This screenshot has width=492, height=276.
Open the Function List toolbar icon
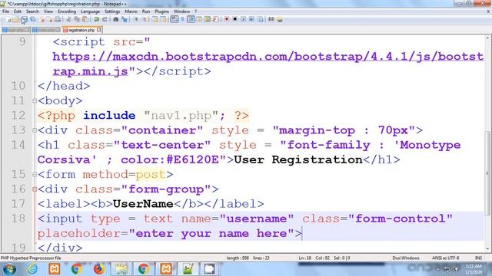tap(215, 19)
